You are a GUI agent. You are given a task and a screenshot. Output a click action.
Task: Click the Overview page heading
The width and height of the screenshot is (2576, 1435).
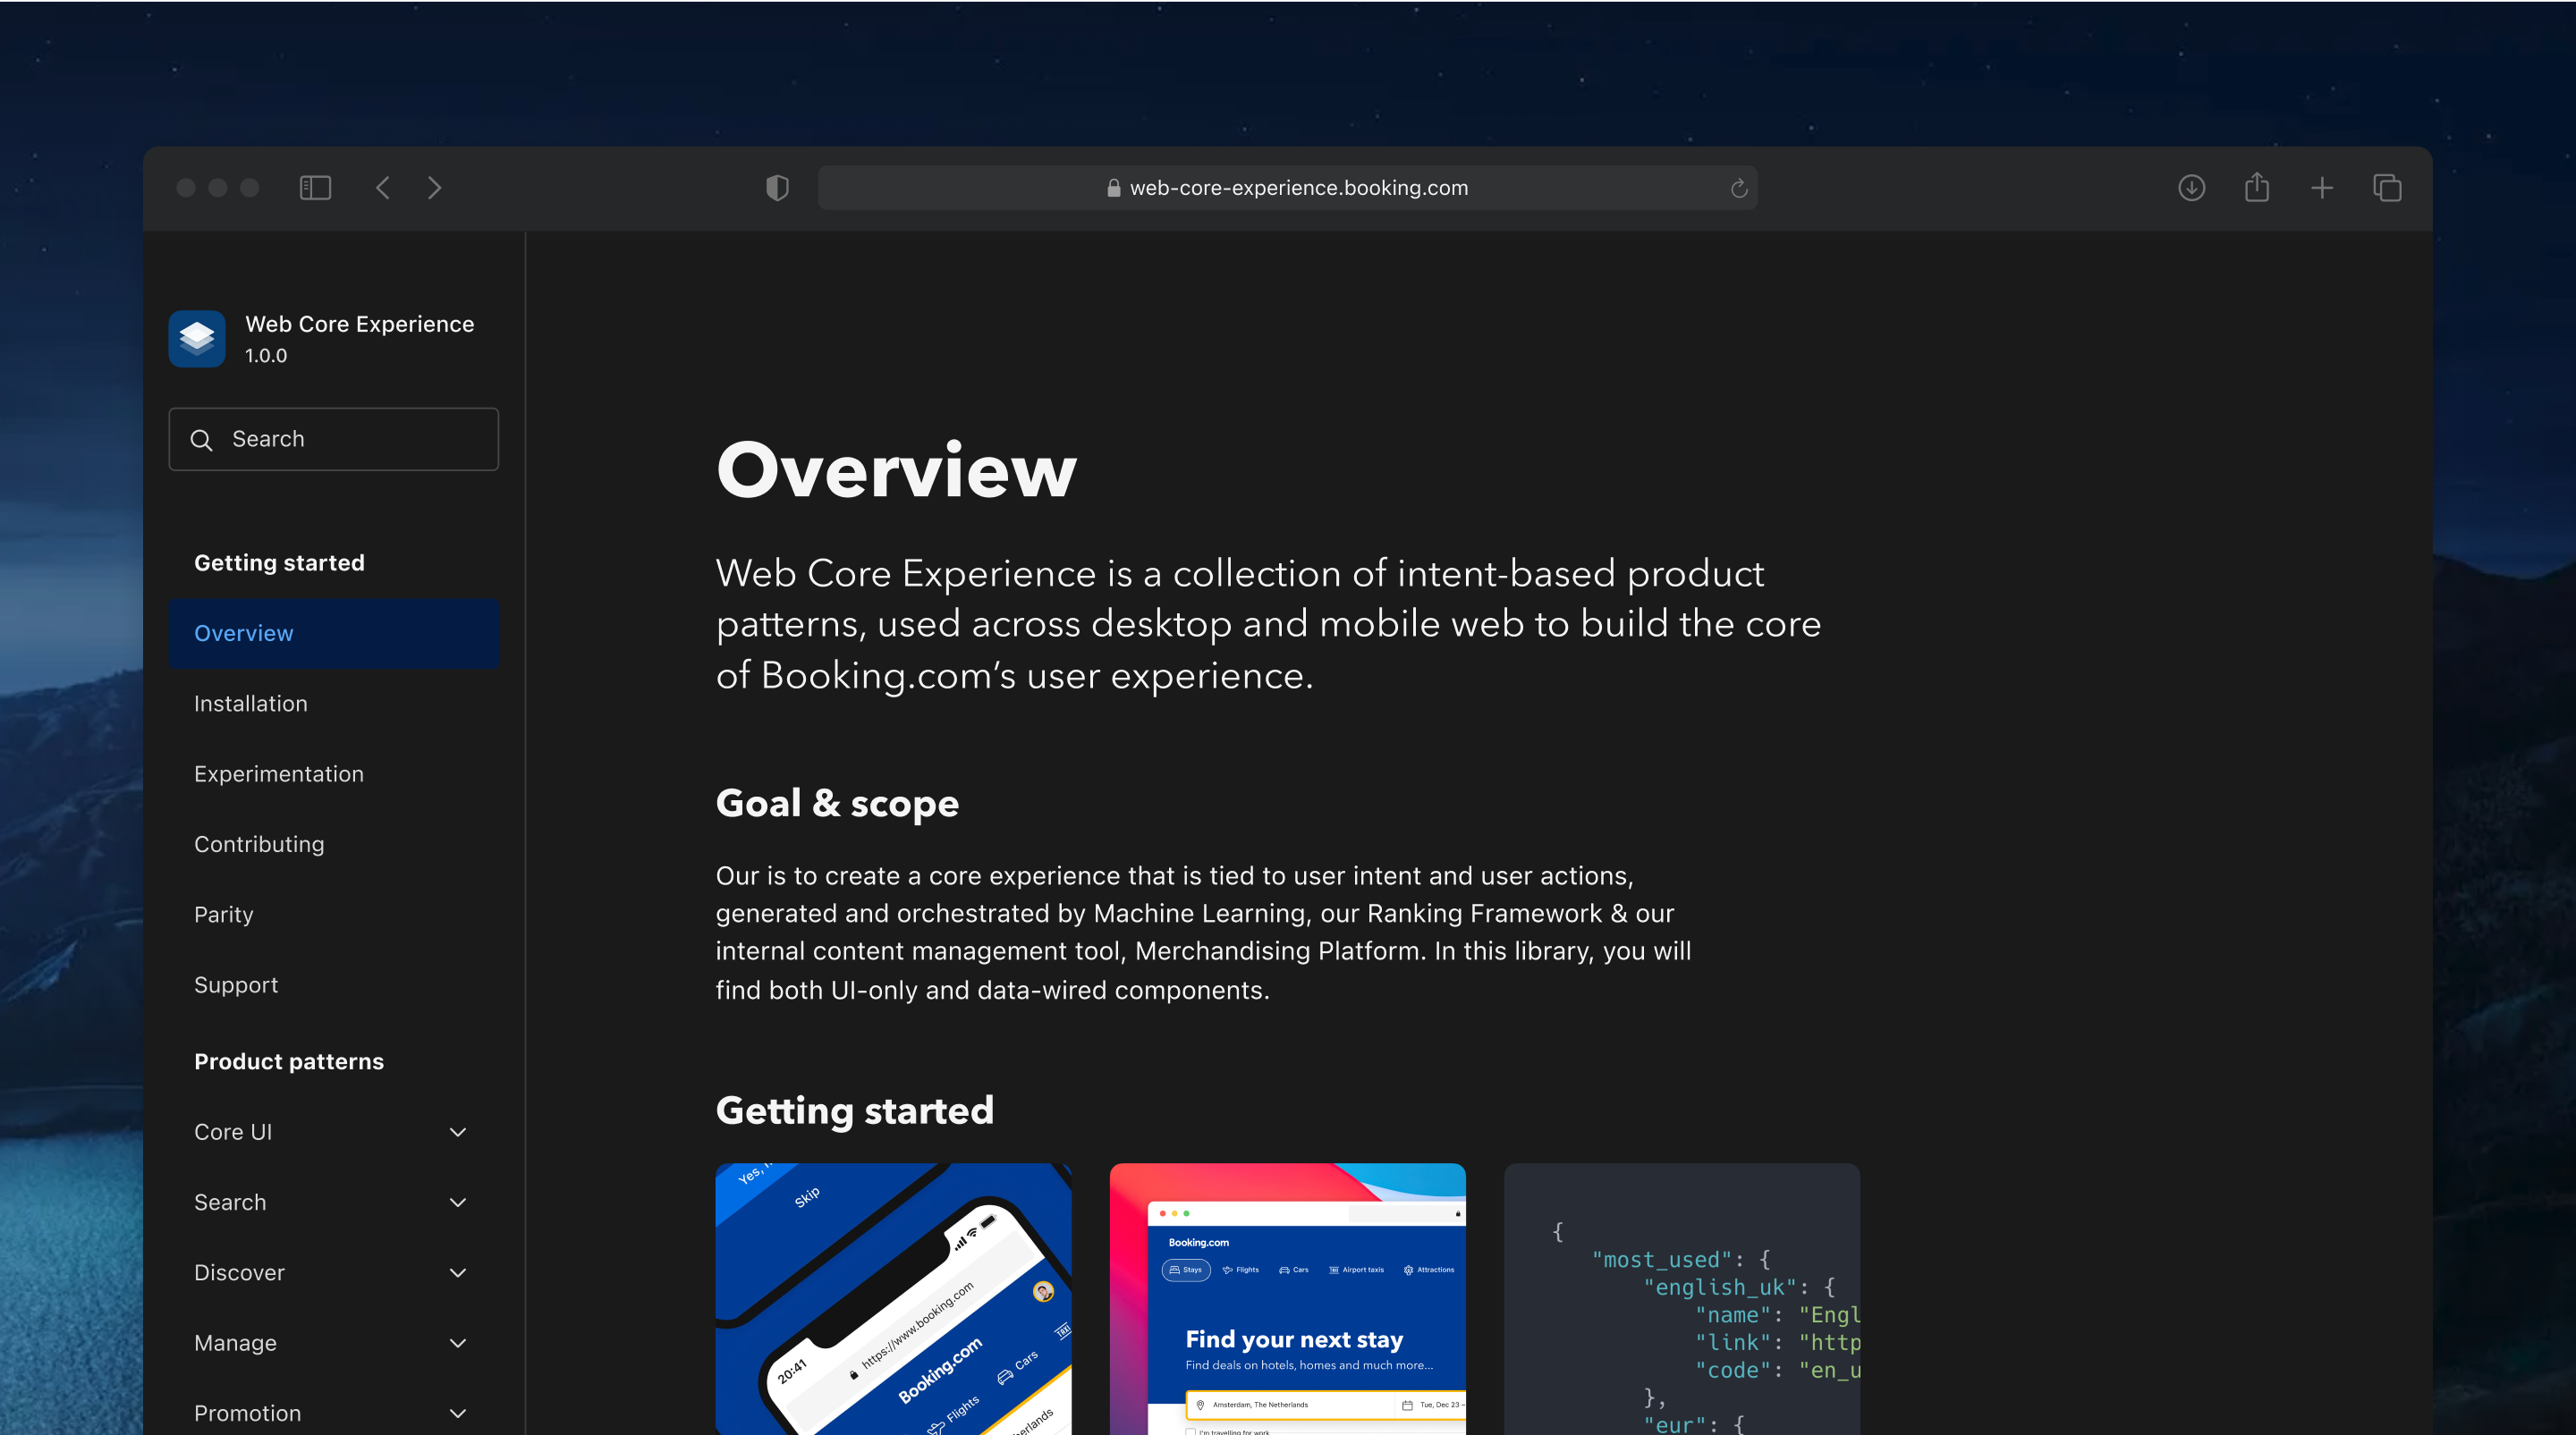(896, 470)
